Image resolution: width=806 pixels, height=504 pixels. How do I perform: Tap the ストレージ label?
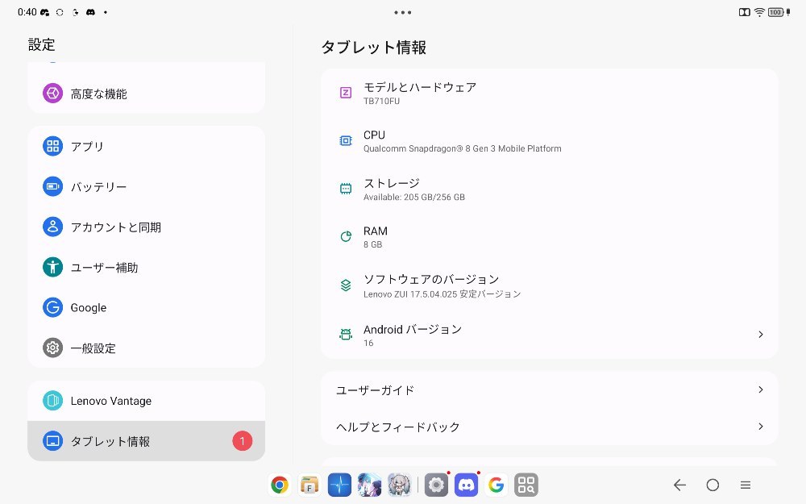pos(392,183)
